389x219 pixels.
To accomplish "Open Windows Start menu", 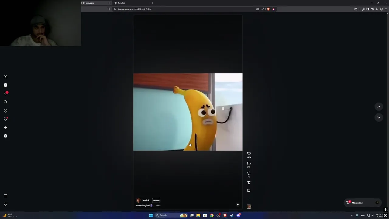I will (x=151, y=215).
